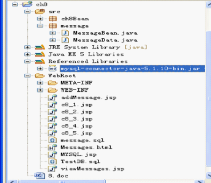211x183 pixels.
Task: Select Referenced Libraries label
Action: tap(88, 61)
